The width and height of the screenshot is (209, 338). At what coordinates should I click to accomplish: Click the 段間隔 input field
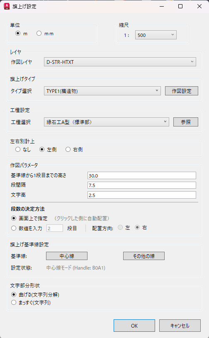[142, 185]
